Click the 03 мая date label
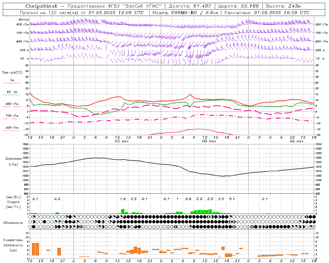Viewport: 329px width, 263px height. coord(209,141)
